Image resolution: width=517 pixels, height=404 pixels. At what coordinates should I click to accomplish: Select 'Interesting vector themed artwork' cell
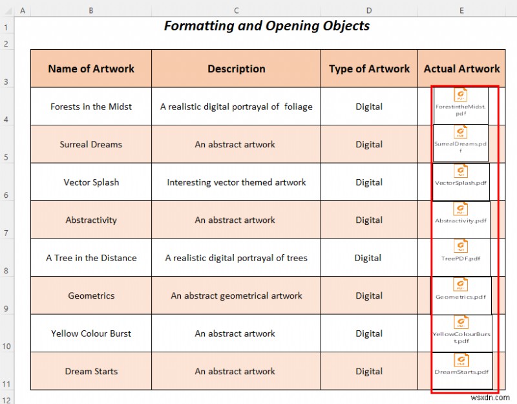pos(236,182)
